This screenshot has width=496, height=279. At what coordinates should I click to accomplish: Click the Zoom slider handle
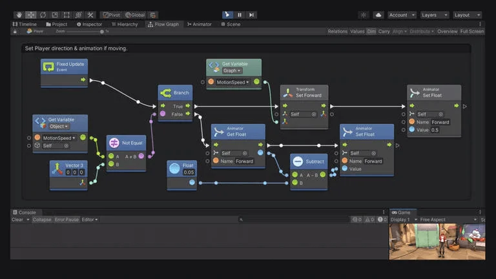click(102, 32)
